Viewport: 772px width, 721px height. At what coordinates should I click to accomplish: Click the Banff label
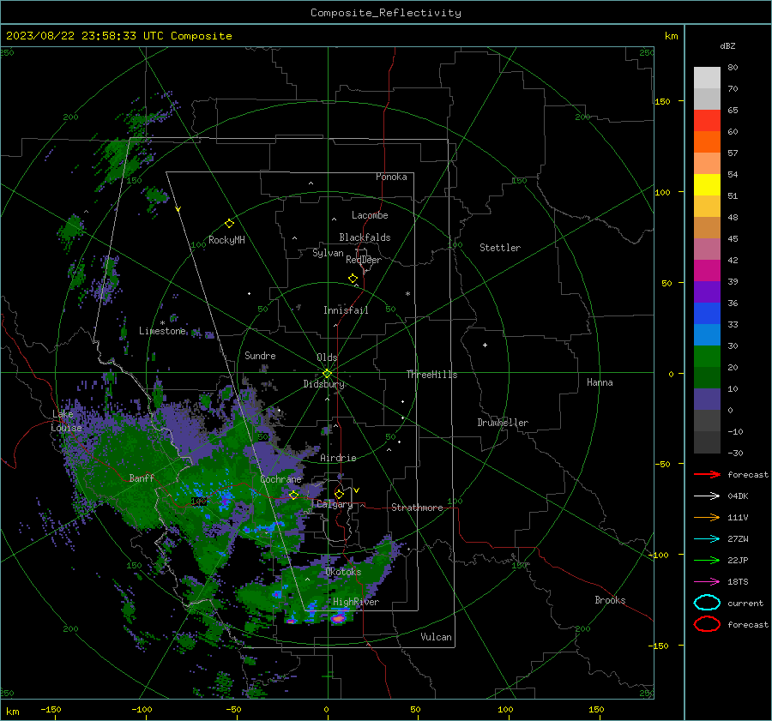click(x=142, y=478)
